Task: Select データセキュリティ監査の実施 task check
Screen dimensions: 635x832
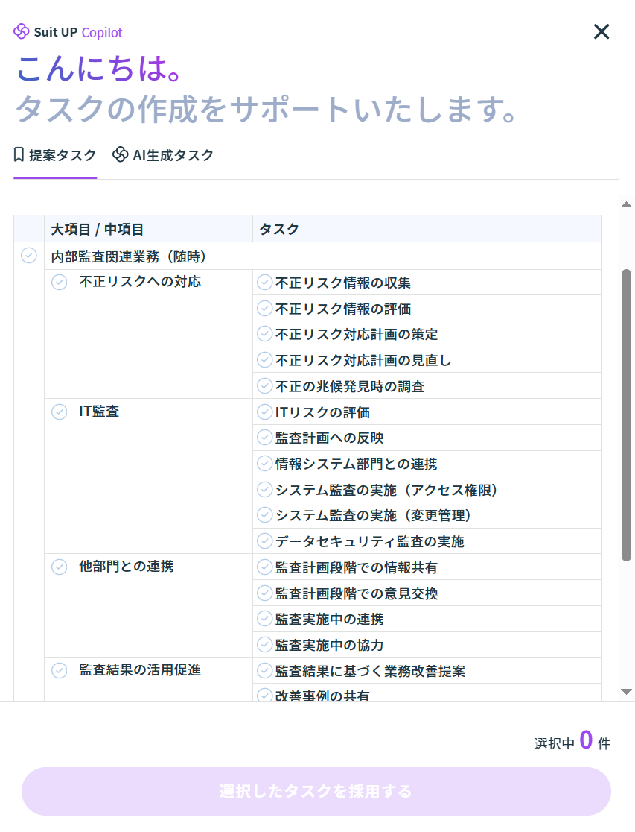Action: point(264,541)
